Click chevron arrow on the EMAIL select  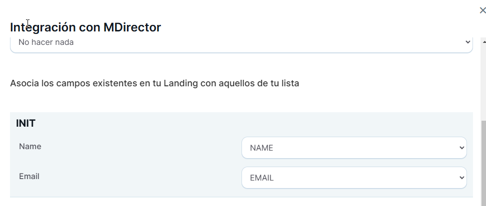tap(461, 178)
